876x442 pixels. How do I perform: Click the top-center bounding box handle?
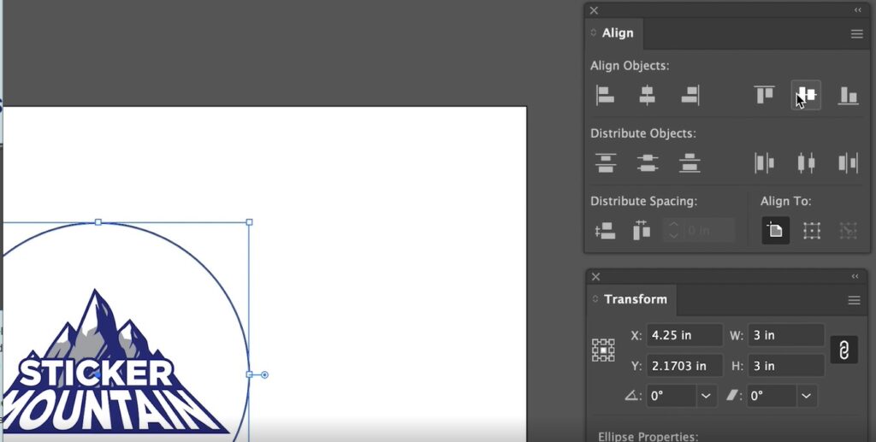click(x=98, y=222)
